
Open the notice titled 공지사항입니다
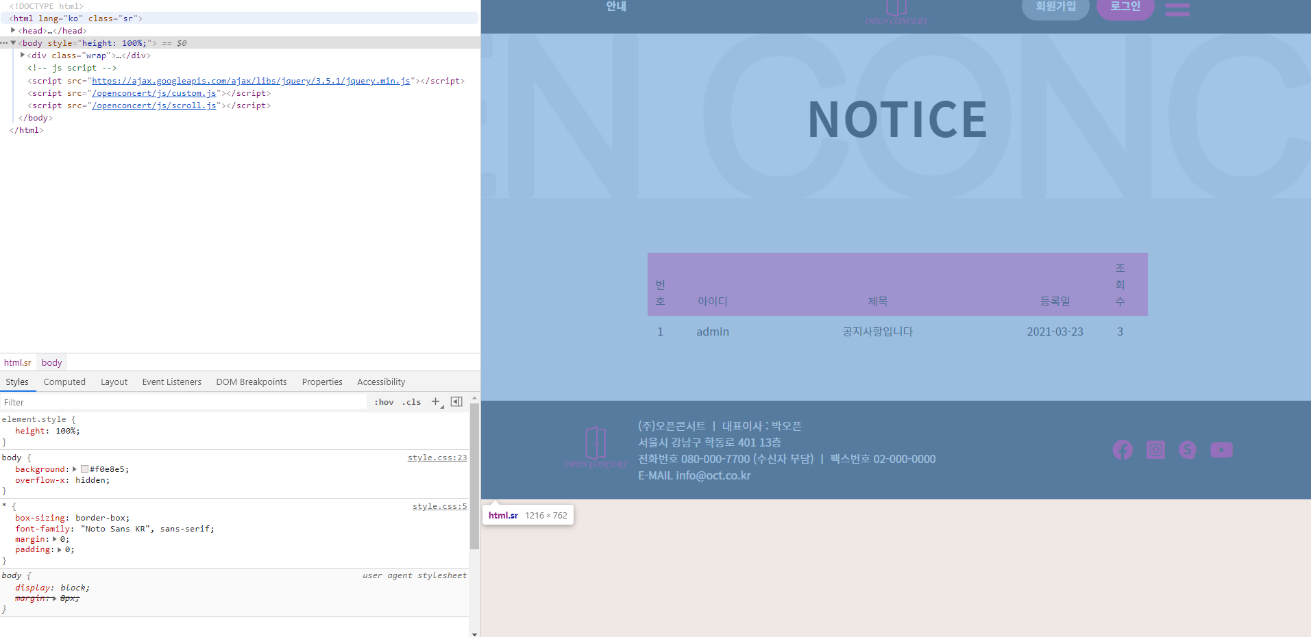coord(877,332)
